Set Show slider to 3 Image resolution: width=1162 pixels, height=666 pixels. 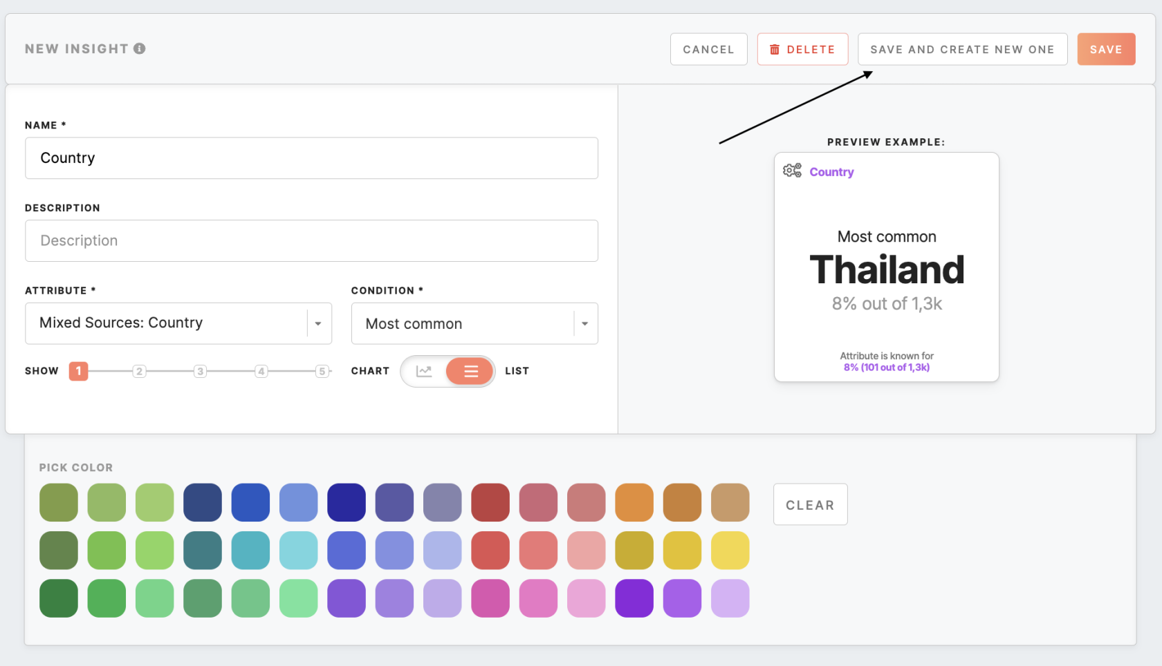[200, 371]
